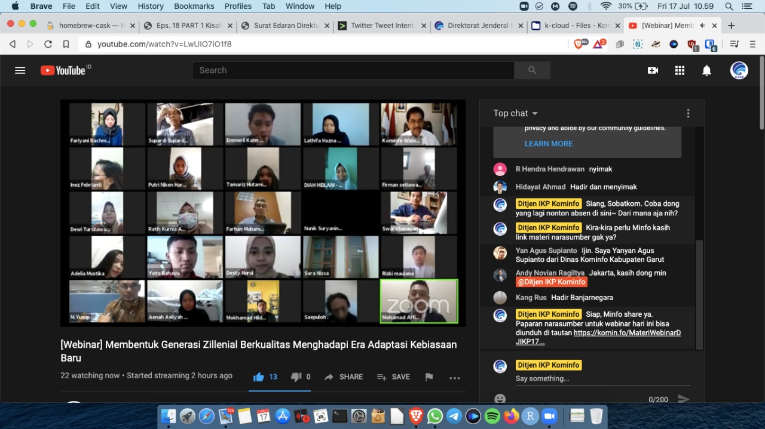This screenshot has width=765, height=429.
Task: Open the live chat options three-dot menu
Action: coord(688,113)
